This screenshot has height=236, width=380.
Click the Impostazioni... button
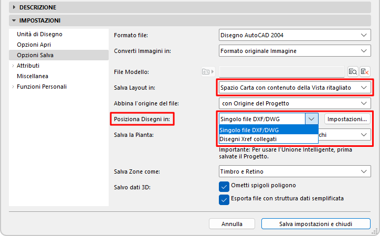click(347, 119)
